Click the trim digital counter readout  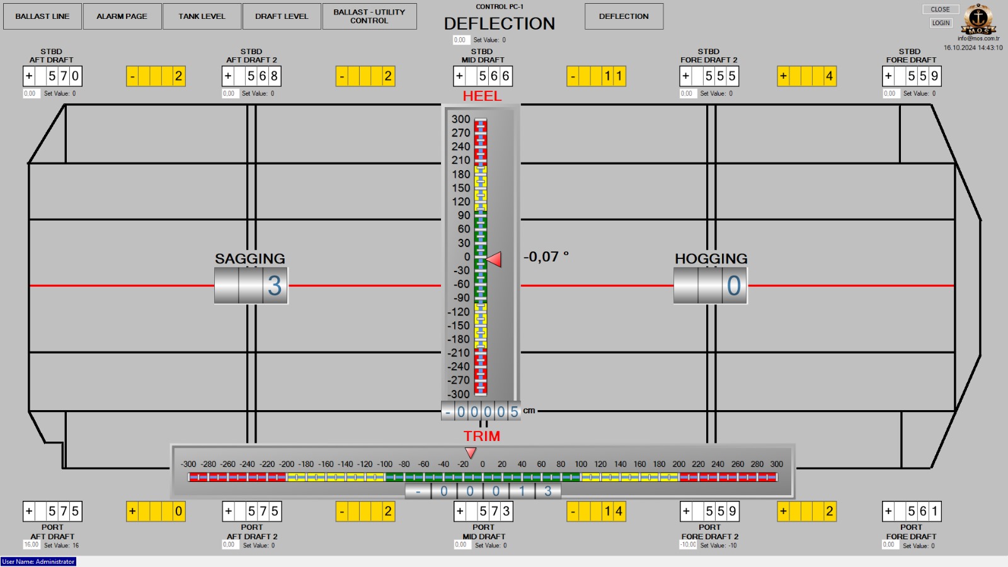[x=483, y=491]
